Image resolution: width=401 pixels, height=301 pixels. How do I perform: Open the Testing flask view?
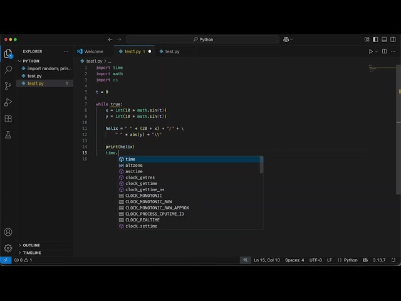[8, 135]
